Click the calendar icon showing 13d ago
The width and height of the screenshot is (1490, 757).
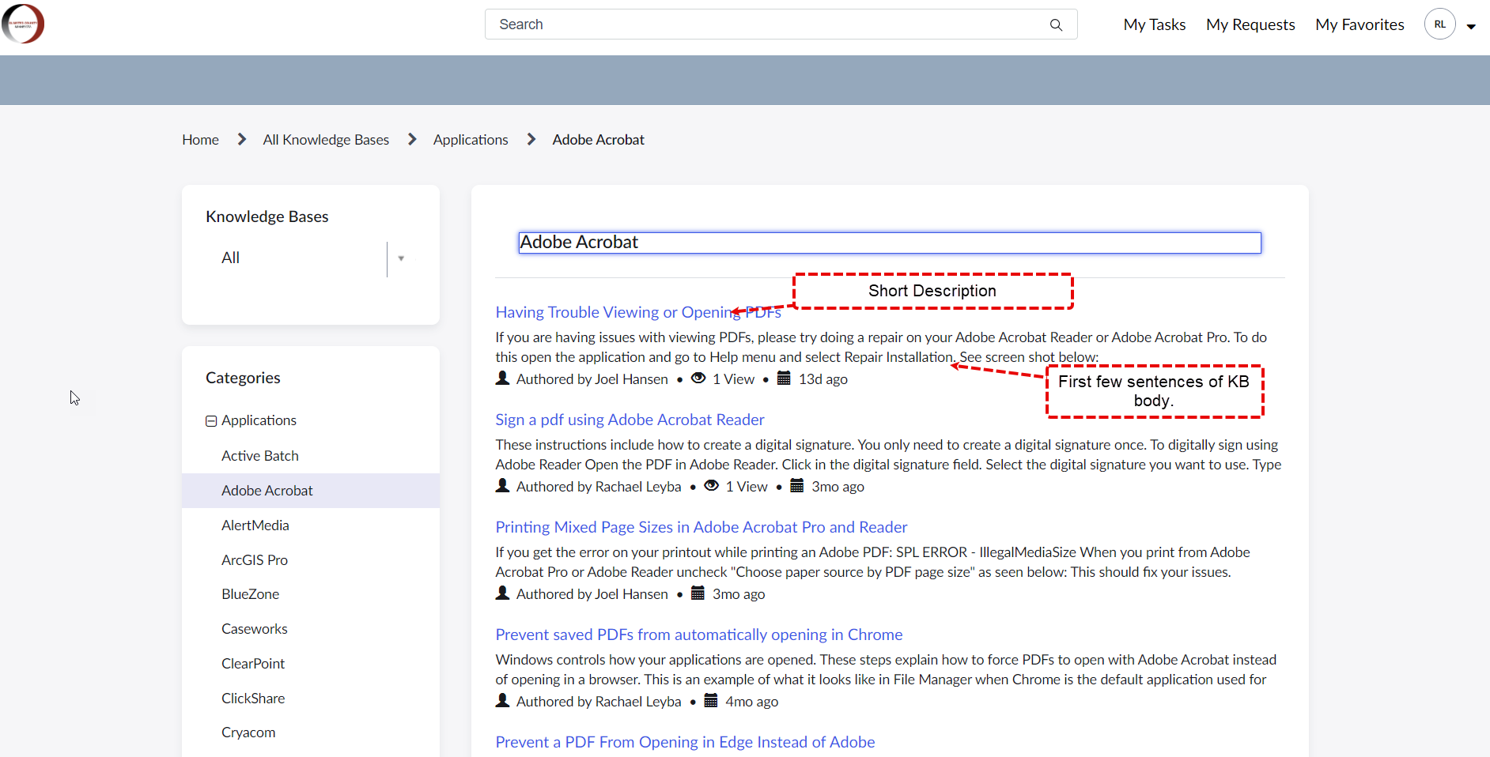click(x=785, y=378)
